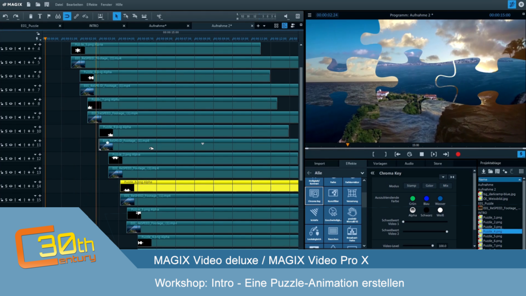Click the group objects chain-link icon
The height and width of the screenshot is (296, 526).
pos(76,16)
